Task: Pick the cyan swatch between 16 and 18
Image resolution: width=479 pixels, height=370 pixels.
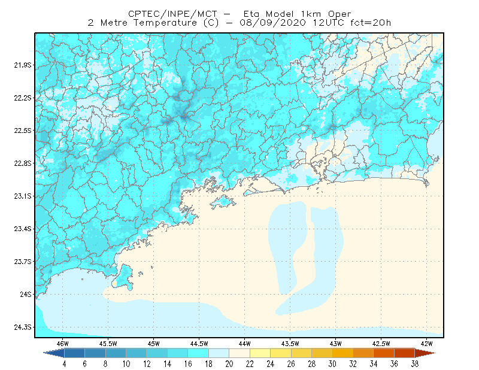Action: coord(198,353)
